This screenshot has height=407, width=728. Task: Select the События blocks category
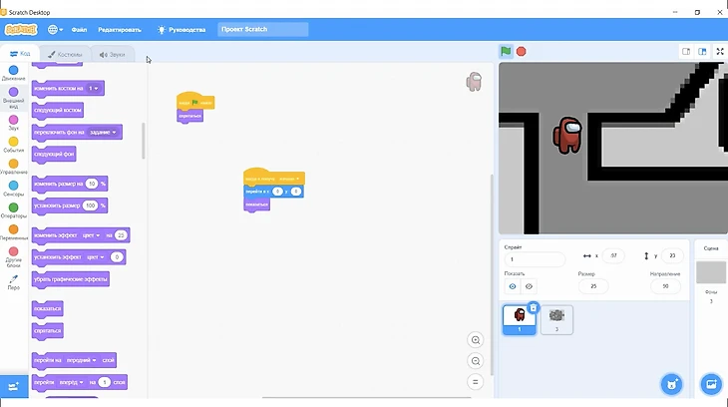coord(14,145)
